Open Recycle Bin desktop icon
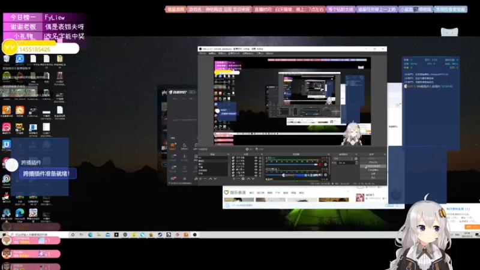The image size is (480, 270). click(x=6, y=60)
